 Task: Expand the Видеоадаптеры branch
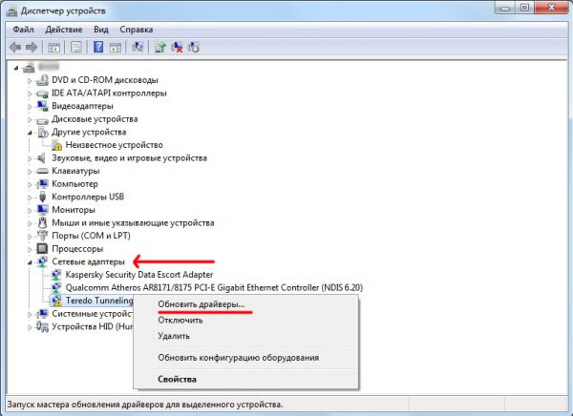(x=30, y=106)
